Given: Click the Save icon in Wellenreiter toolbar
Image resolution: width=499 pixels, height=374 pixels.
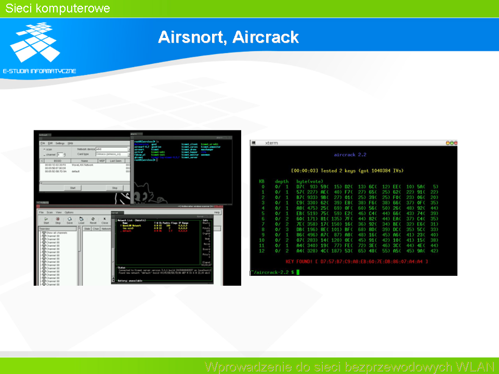Looking at the screenshot, I should pos(70,219).
